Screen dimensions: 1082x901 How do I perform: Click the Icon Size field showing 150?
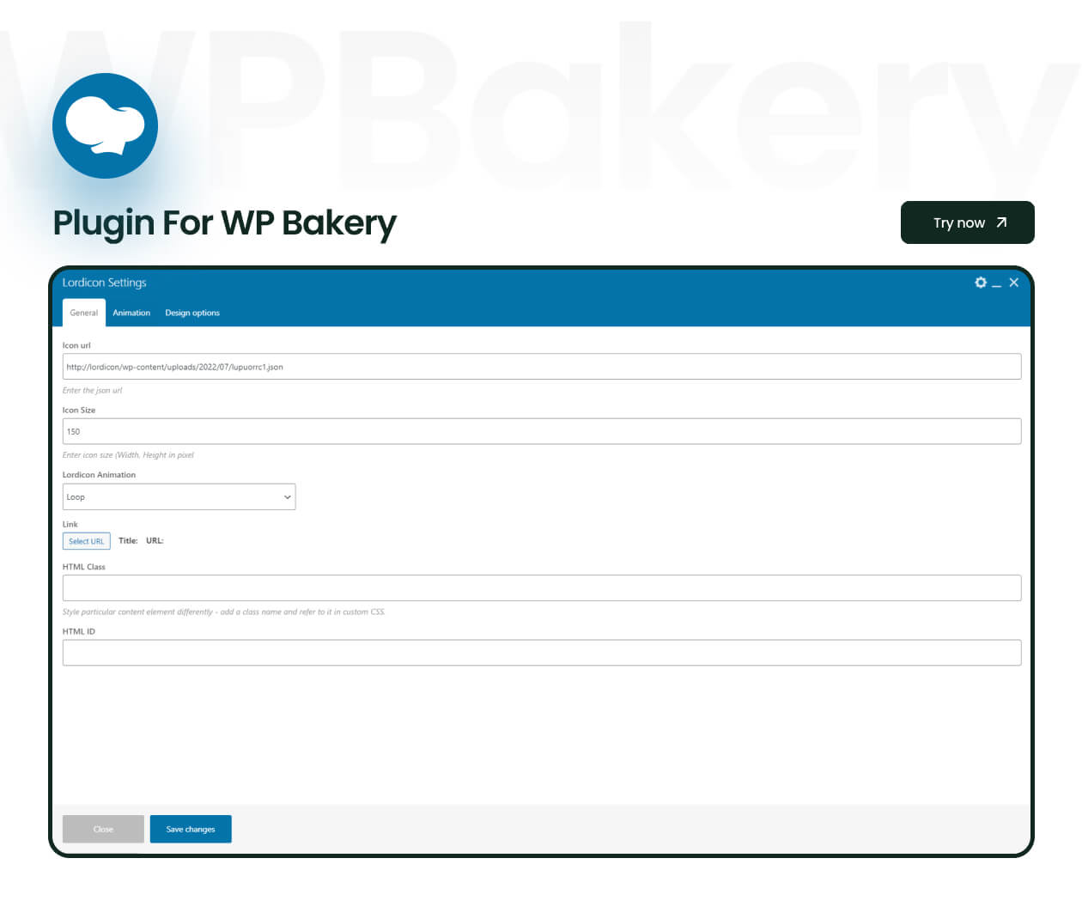pyautogui.click(x=542, y=431)
